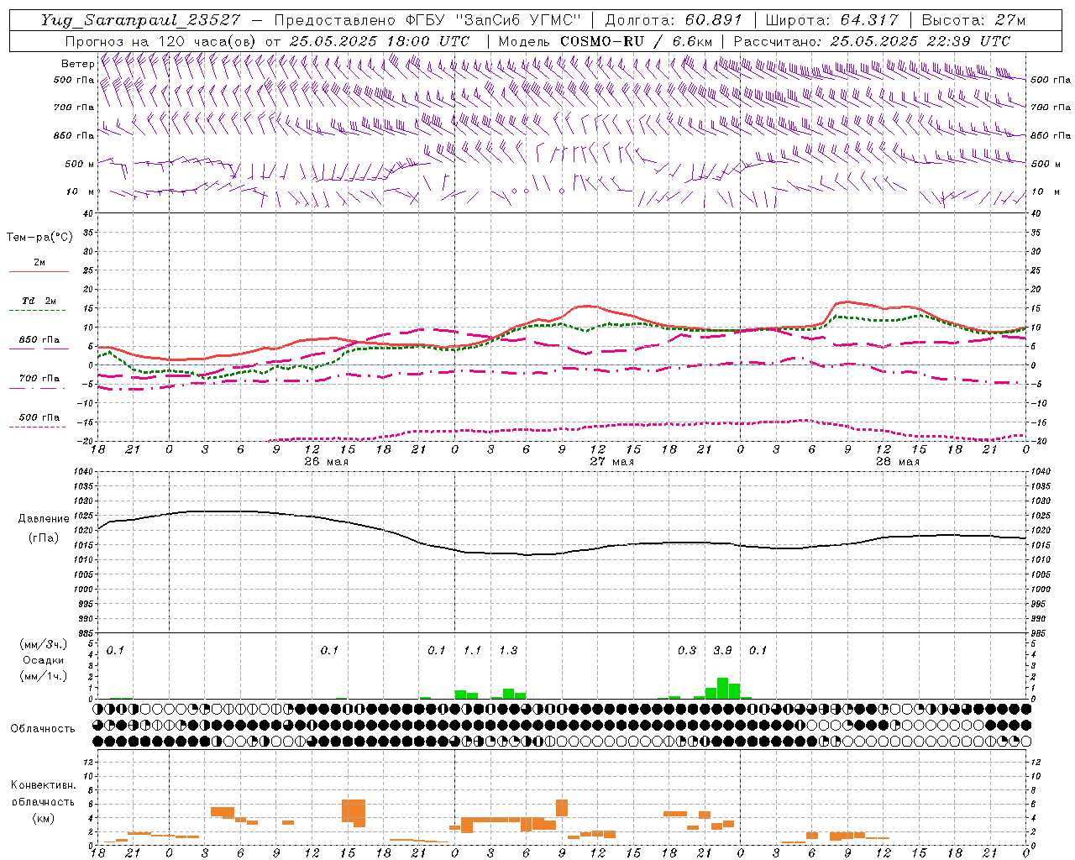Click the text Прогноз на 120 часа(ов)
Screen dimensions: 1075x860
[162, 41]
